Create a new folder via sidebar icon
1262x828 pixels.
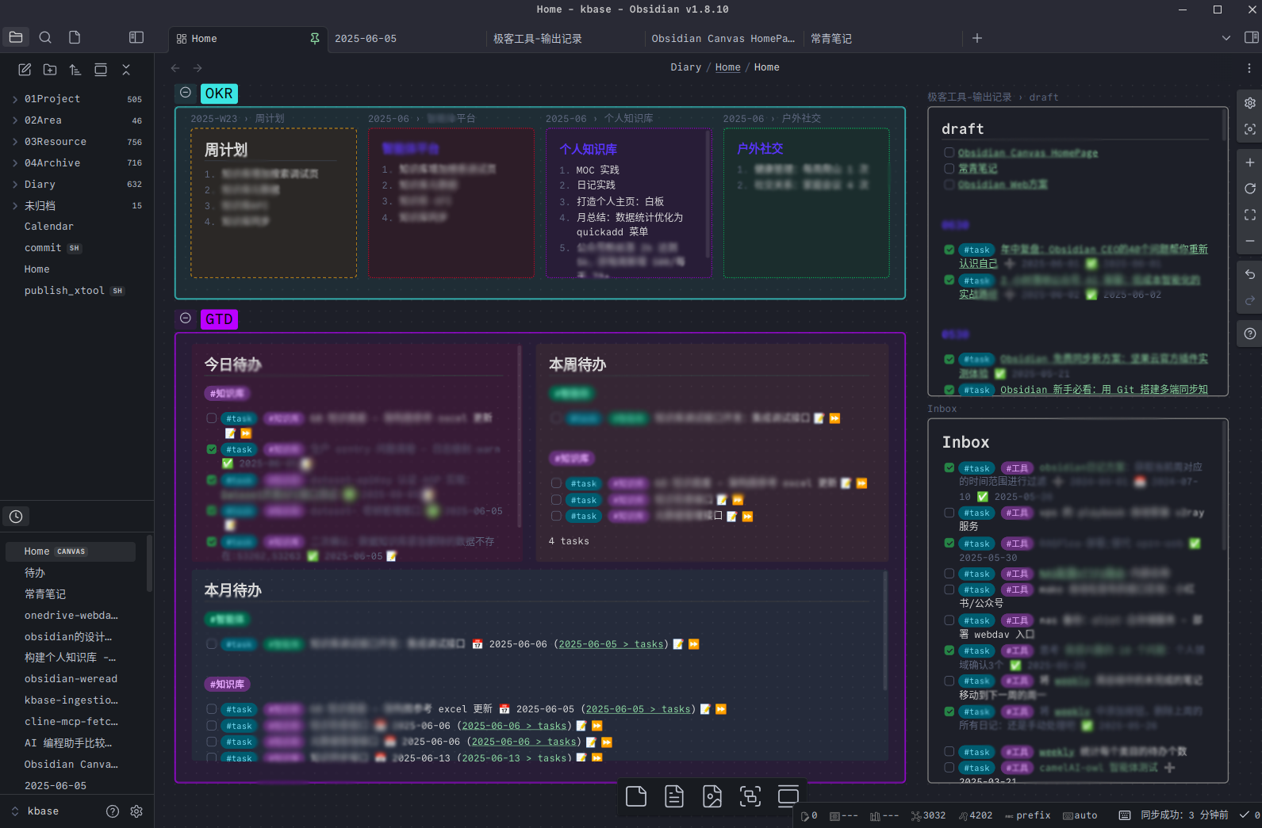[50, 70]
